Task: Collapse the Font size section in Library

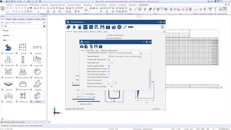Action: click(6, 35)
